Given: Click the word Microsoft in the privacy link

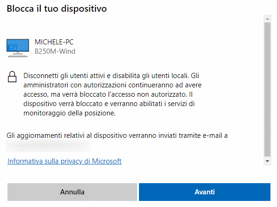Looking at the screenshot, I should point(107,161).
